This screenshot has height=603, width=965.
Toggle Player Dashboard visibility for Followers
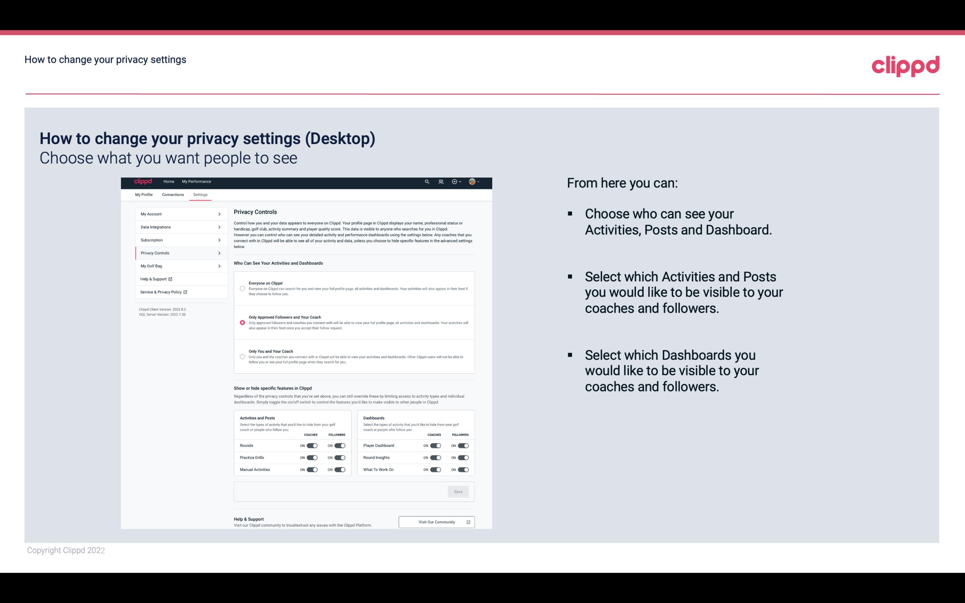tap(463, 445)
